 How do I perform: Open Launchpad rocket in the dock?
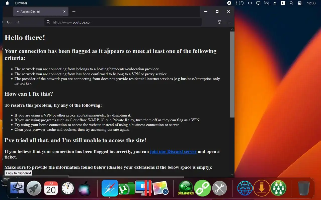[34, 188]
